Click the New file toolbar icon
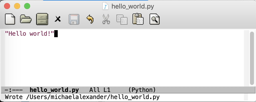The height and width of the screenshot is (102, 256). click(10, 19)
